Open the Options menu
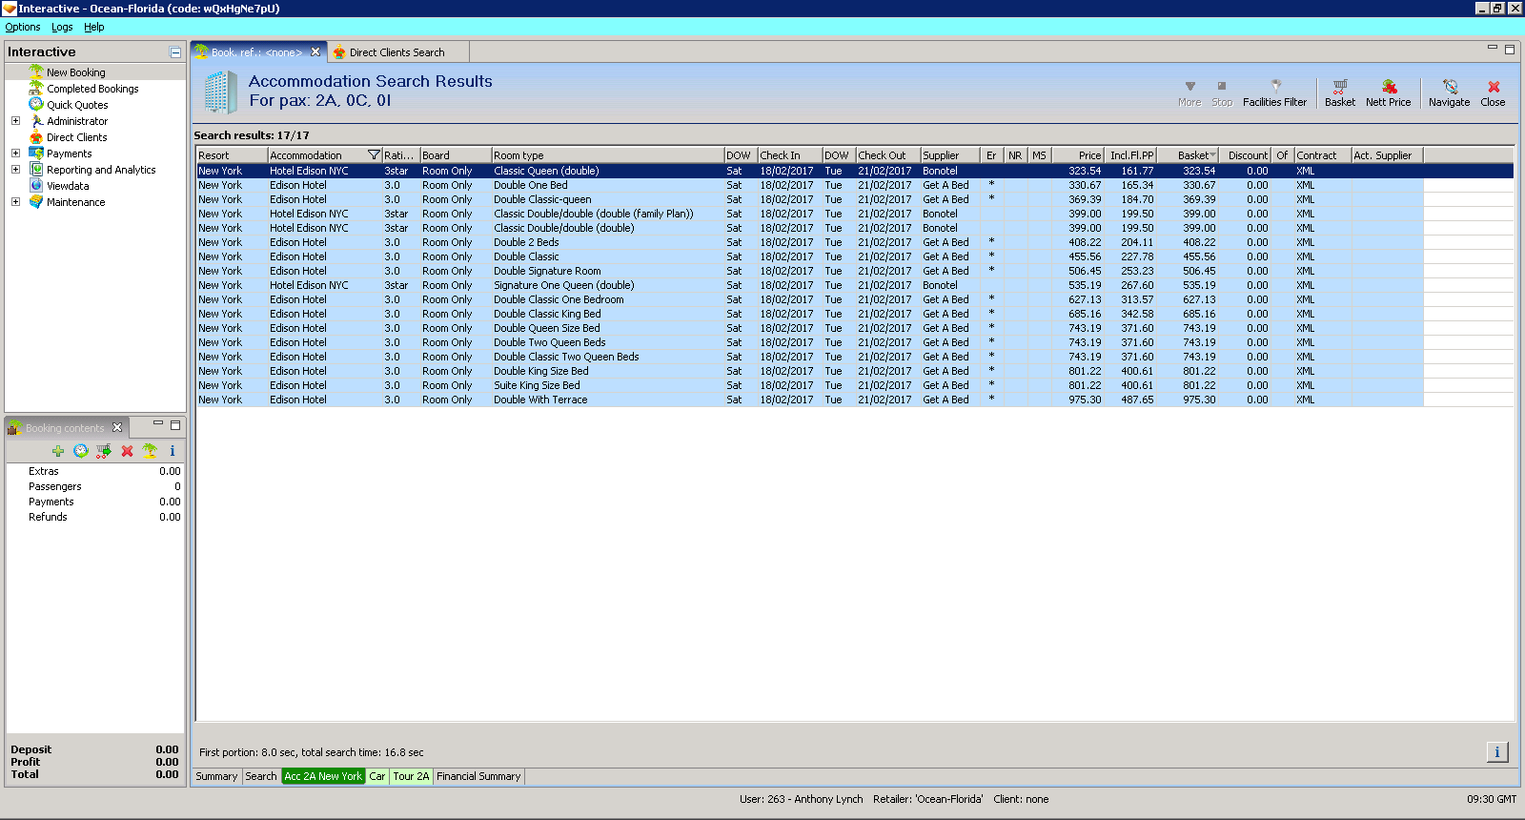 (23, 27)
